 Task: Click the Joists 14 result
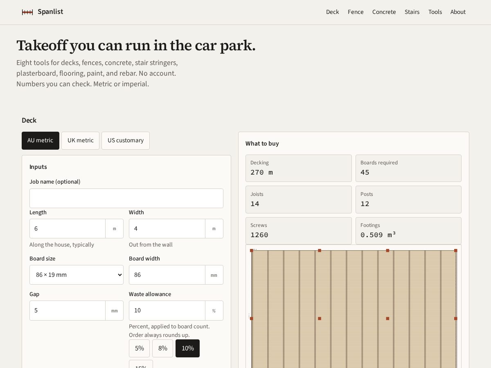pyautogui.click(x=299, y=200)
